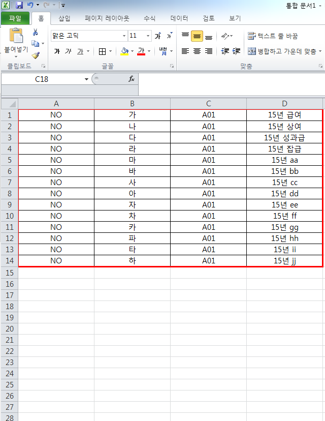
Task: Select cell containing 15년 gg
Action: pos(284,227)
